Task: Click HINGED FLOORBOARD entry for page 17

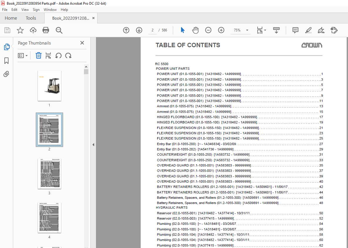Action: coord(240,117)
